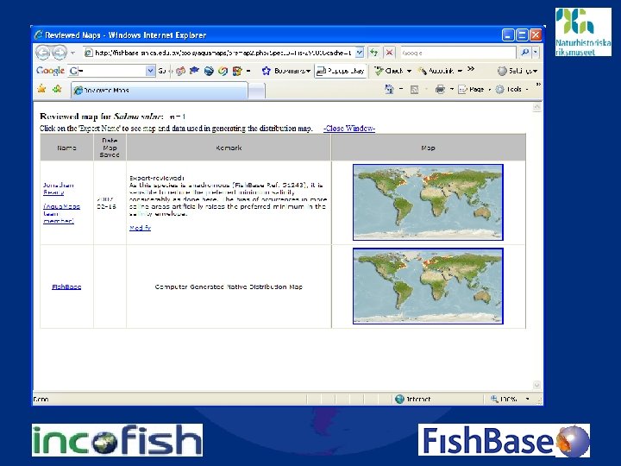Click the RSS feeds icon
Screen dimensions: 621x466
click(414, 90)
